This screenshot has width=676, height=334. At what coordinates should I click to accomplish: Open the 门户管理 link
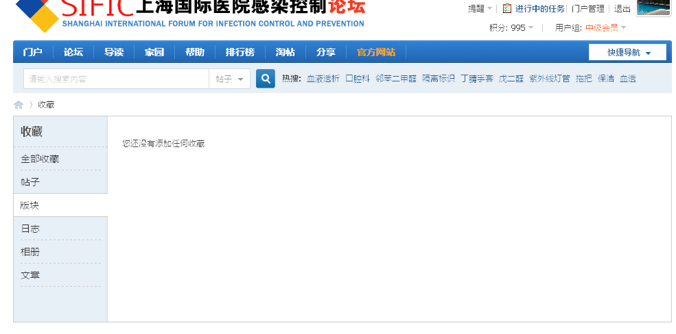tap(588, 9)
